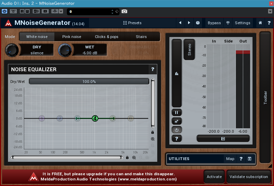Toggle the horizontal zoom lock icon
Image resolution: width=274 pixels, height=186 pixels.
[x=127, y=158]
